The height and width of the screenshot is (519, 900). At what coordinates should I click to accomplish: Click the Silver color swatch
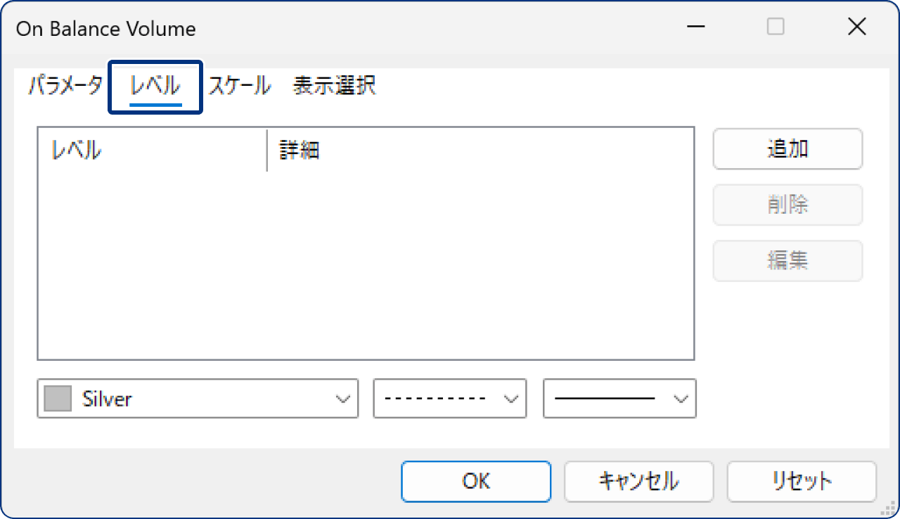(57, 398)
